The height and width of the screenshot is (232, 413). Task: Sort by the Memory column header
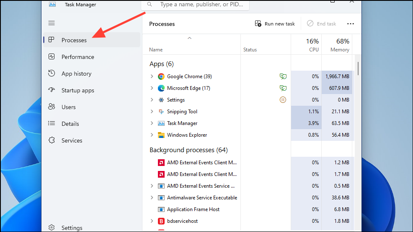[x=337, y=45]
